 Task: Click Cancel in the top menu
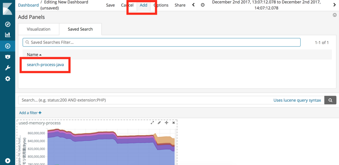coord(127,5)
